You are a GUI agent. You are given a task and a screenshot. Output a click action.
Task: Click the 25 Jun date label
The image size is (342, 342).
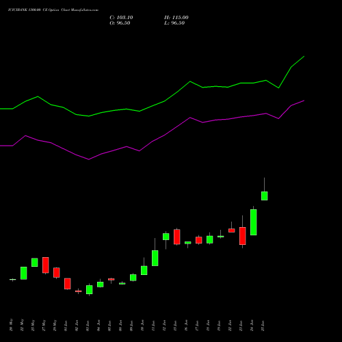coord(263,326)
